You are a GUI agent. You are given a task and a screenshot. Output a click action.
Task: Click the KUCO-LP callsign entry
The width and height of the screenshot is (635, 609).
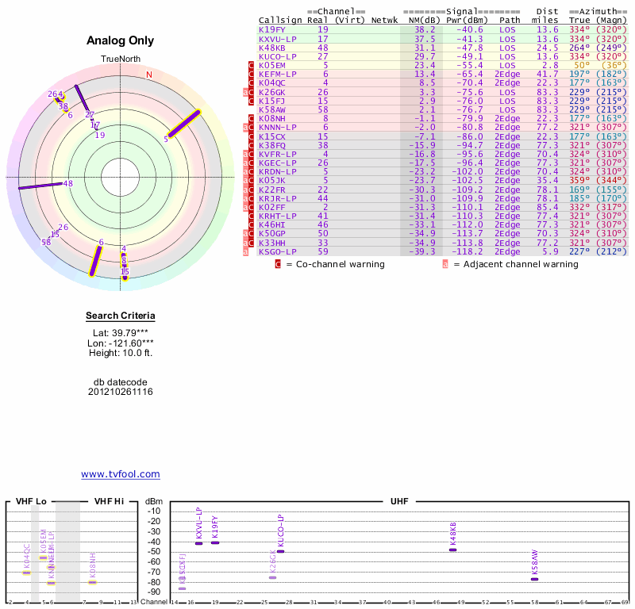277,56
